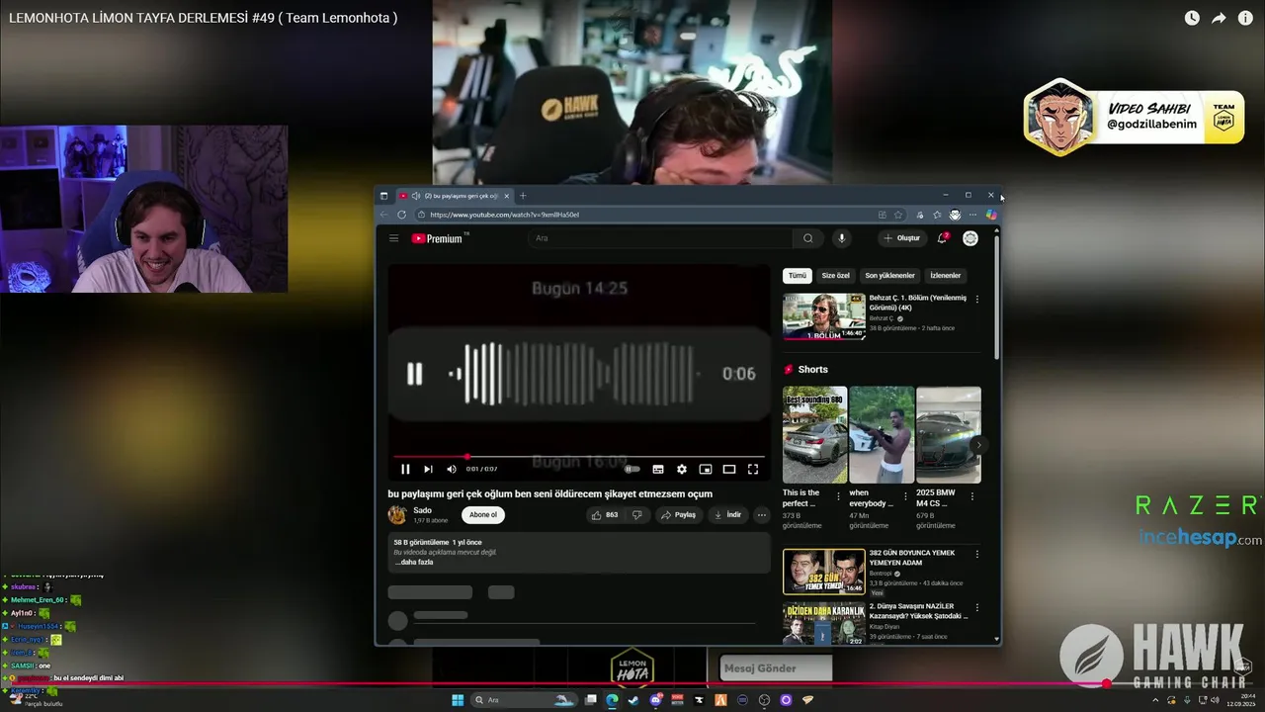This screenshot has height=712, width=1265.
Task: Open options for '2. Dünya Savaşını NAZİLER' video
Action: (x=977, y=607)
